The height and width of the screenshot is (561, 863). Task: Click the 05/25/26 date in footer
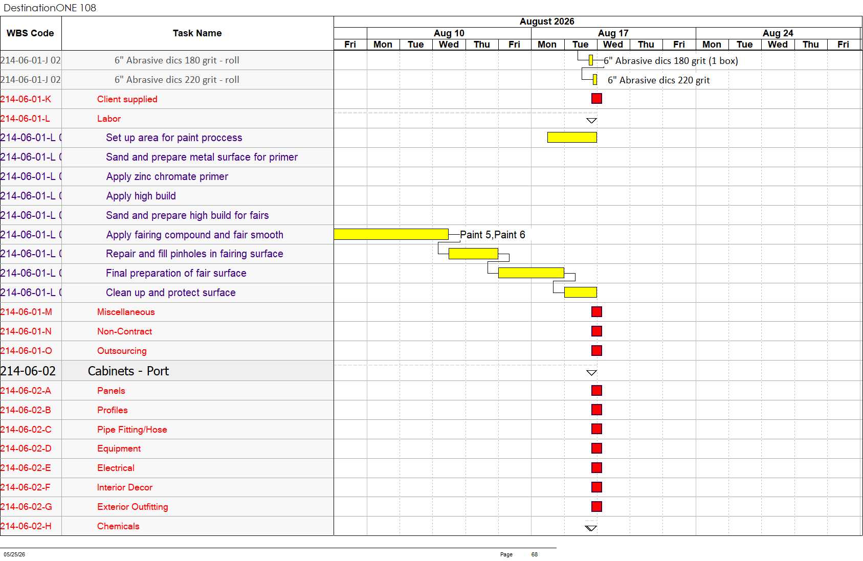(14, 554)
